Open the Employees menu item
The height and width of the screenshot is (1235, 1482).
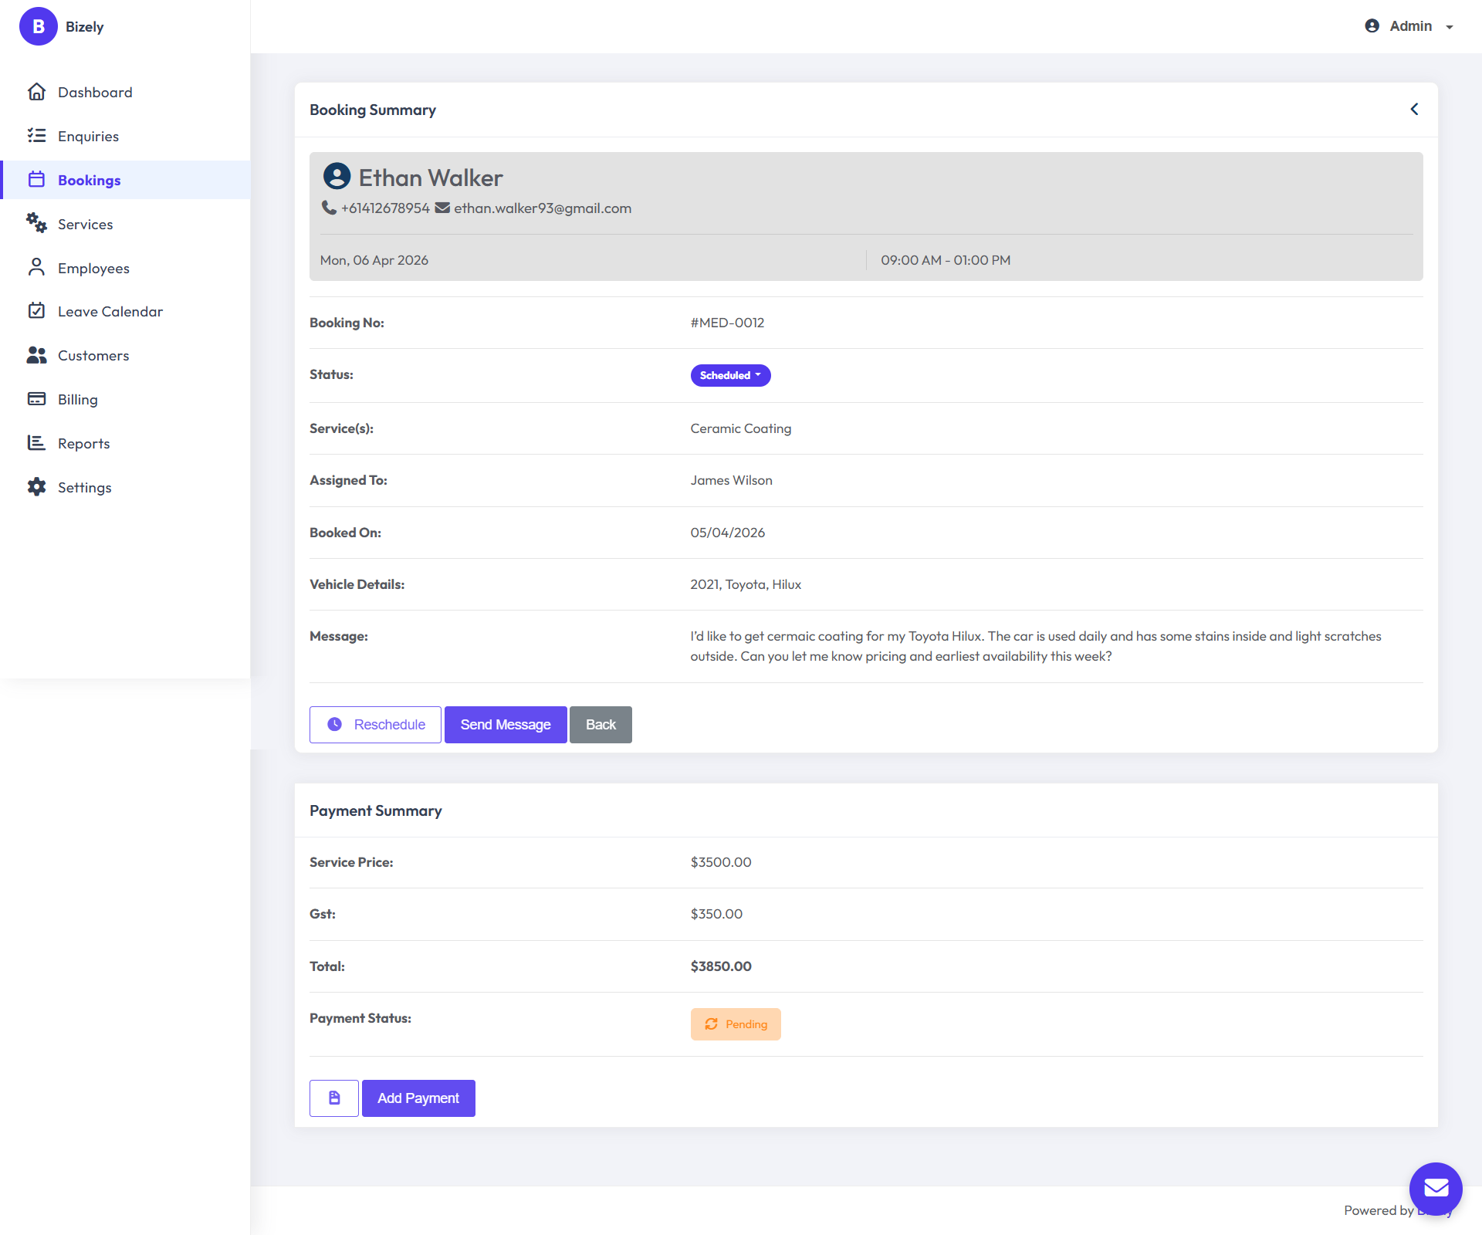125,268
